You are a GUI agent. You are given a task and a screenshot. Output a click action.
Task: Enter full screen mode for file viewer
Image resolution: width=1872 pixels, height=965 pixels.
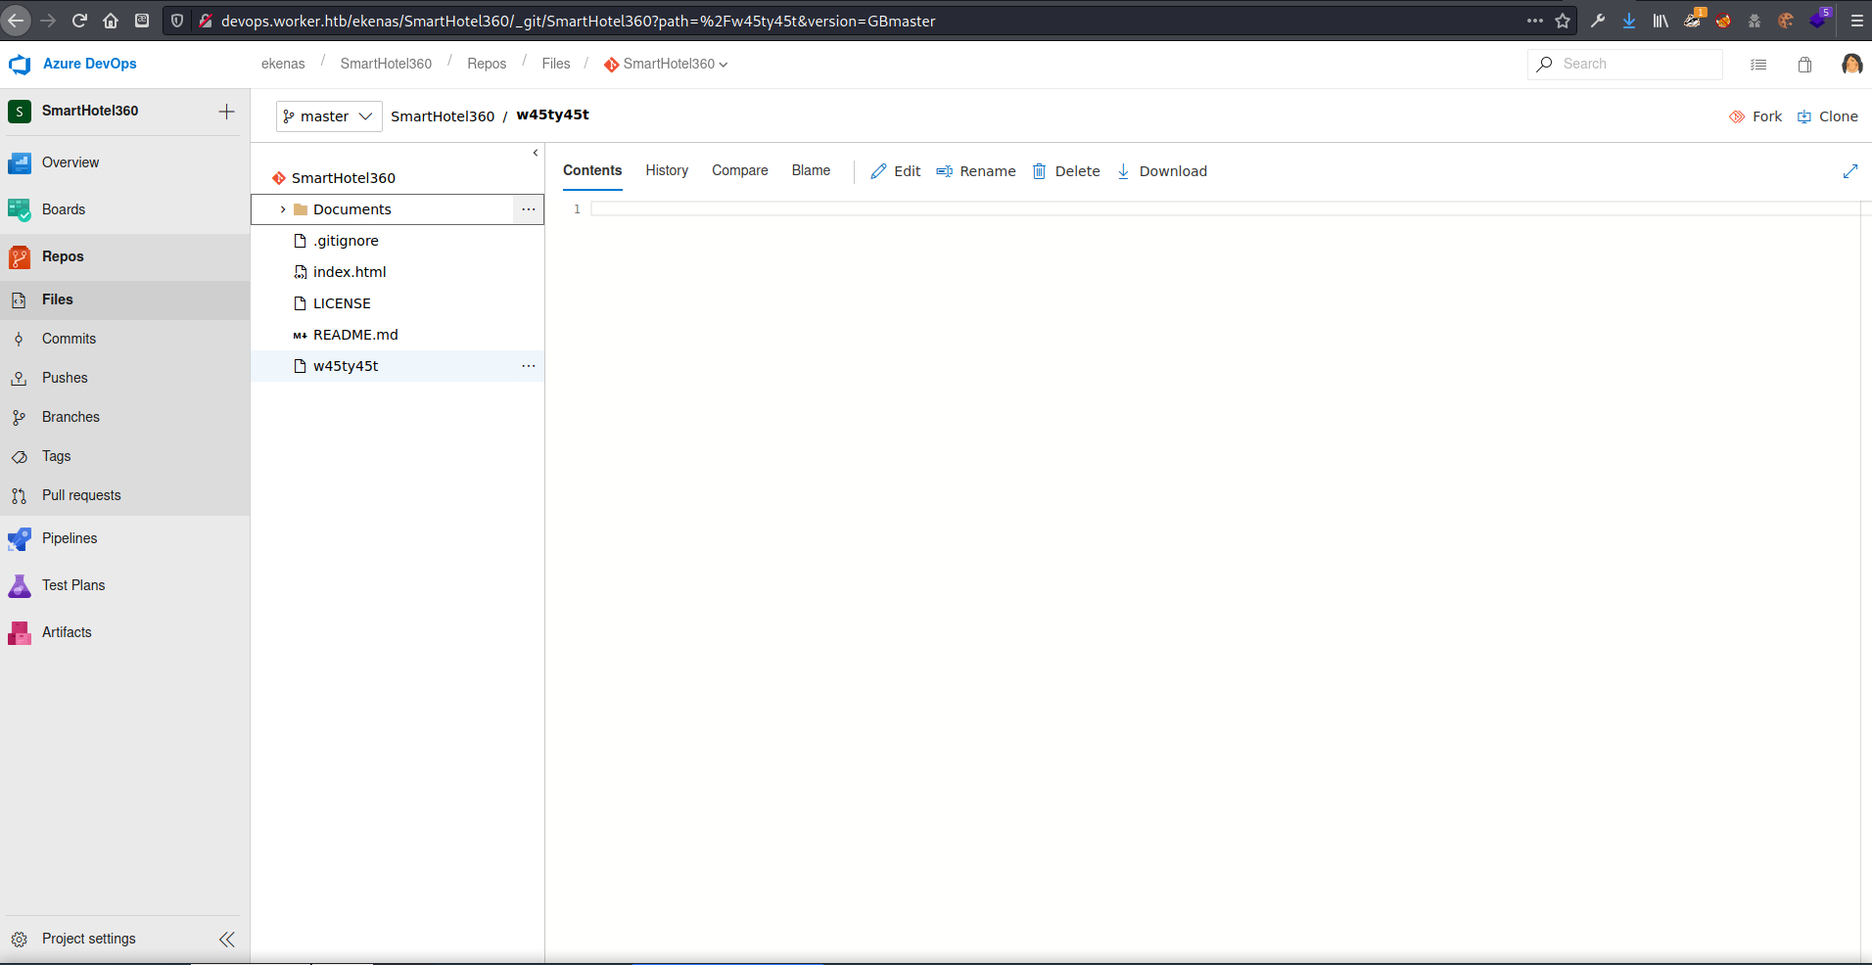tap(1849, 171)
